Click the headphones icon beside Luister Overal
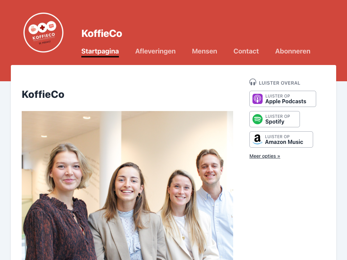Image resolution: width=347 pixels, height=260 pixels. click(253, 82)
